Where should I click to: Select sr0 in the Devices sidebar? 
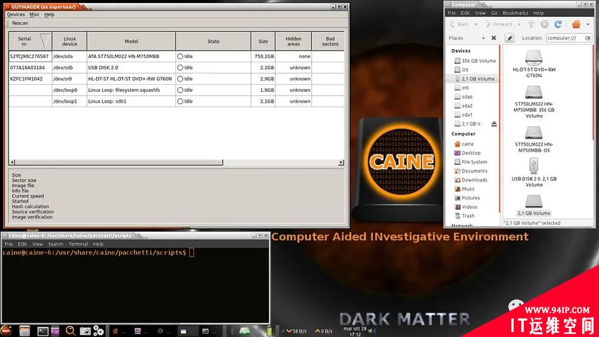(x=461, y=88)
